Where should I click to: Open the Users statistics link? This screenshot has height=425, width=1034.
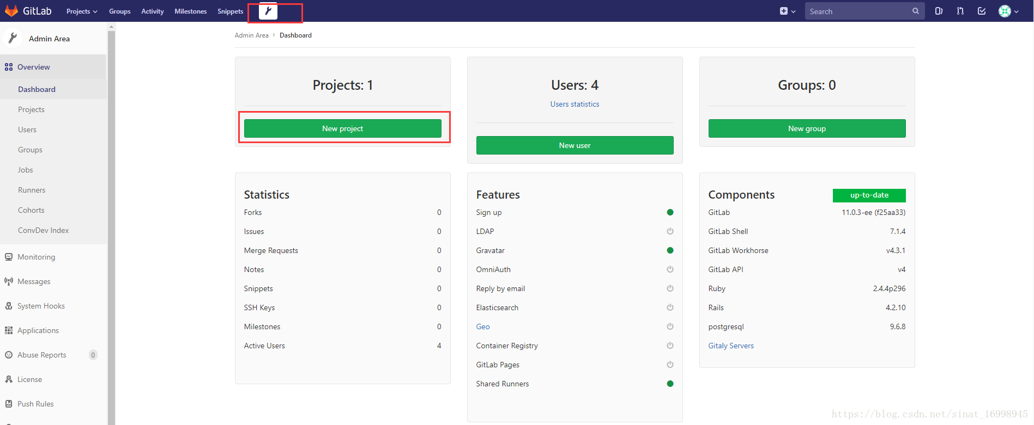click(x=575, y=104)
